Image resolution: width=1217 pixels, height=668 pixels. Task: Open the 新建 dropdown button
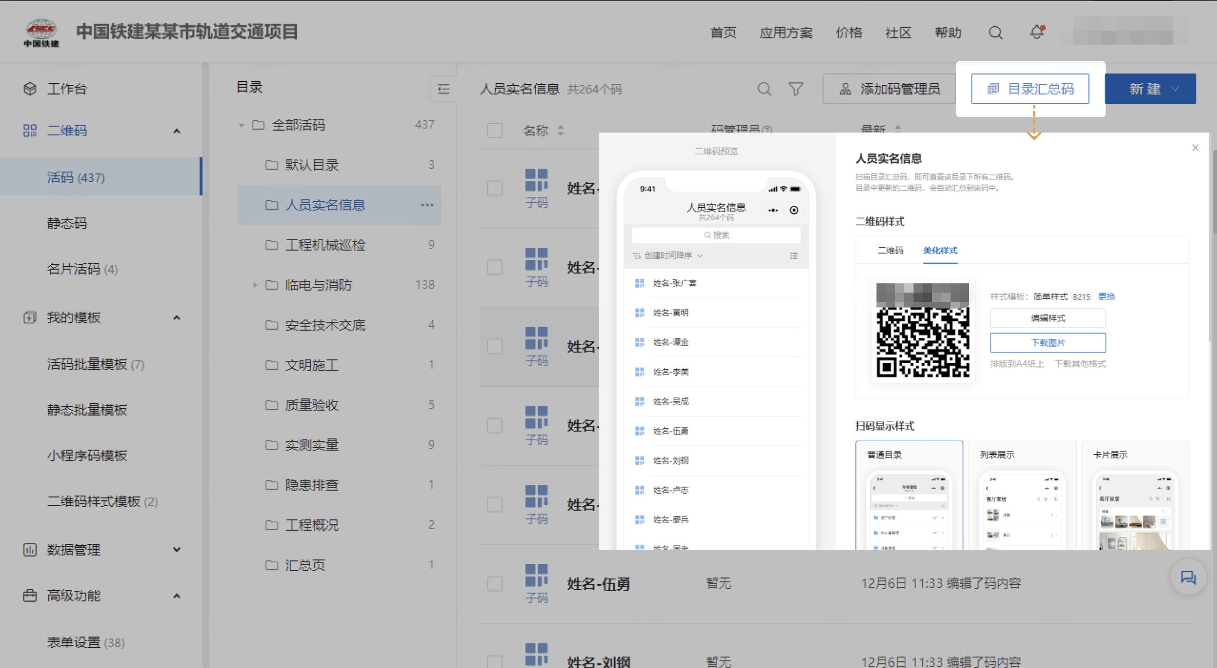point(1150,88)
